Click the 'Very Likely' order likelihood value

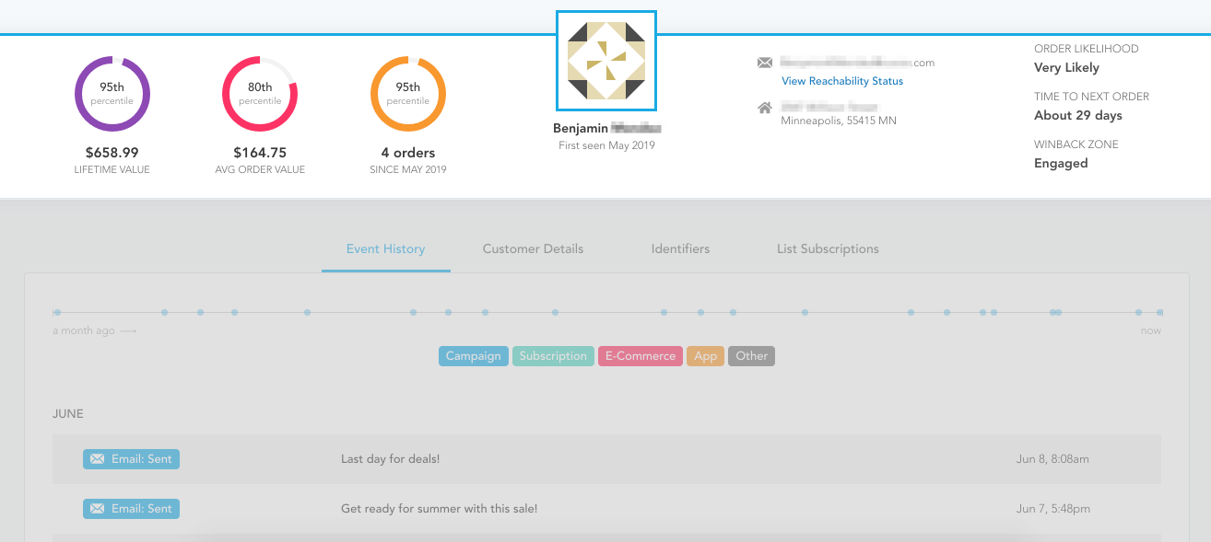coord(1066,68)
